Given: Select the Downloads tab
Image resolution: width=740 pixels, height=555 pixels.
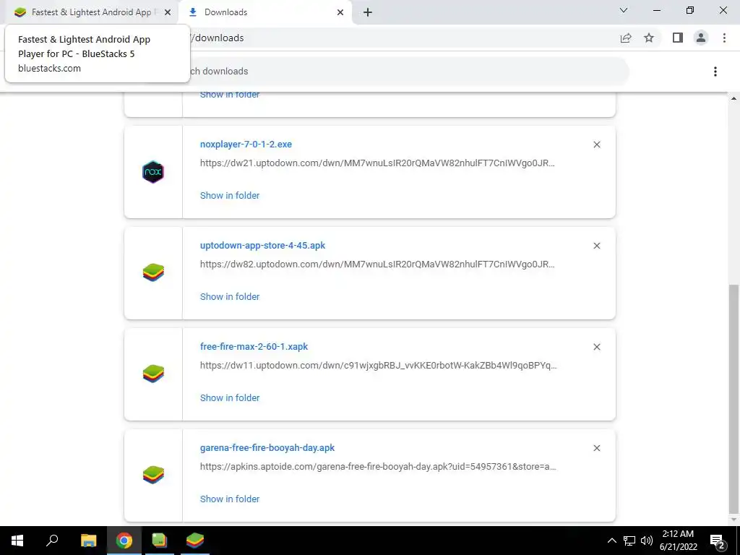Looking at the screenshot, I should [x=264, y=12].
